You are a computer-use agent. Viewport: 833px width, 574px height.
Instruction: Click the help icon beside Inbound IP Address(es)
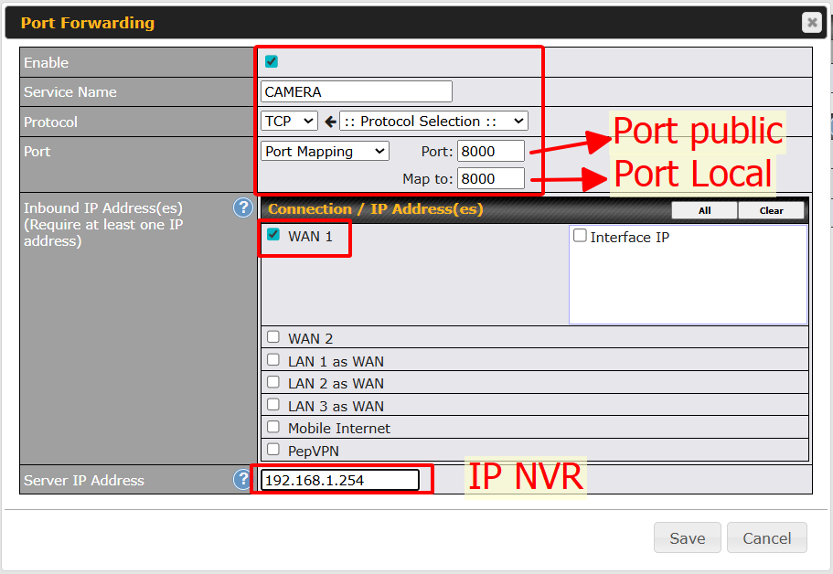click(242, 207)
